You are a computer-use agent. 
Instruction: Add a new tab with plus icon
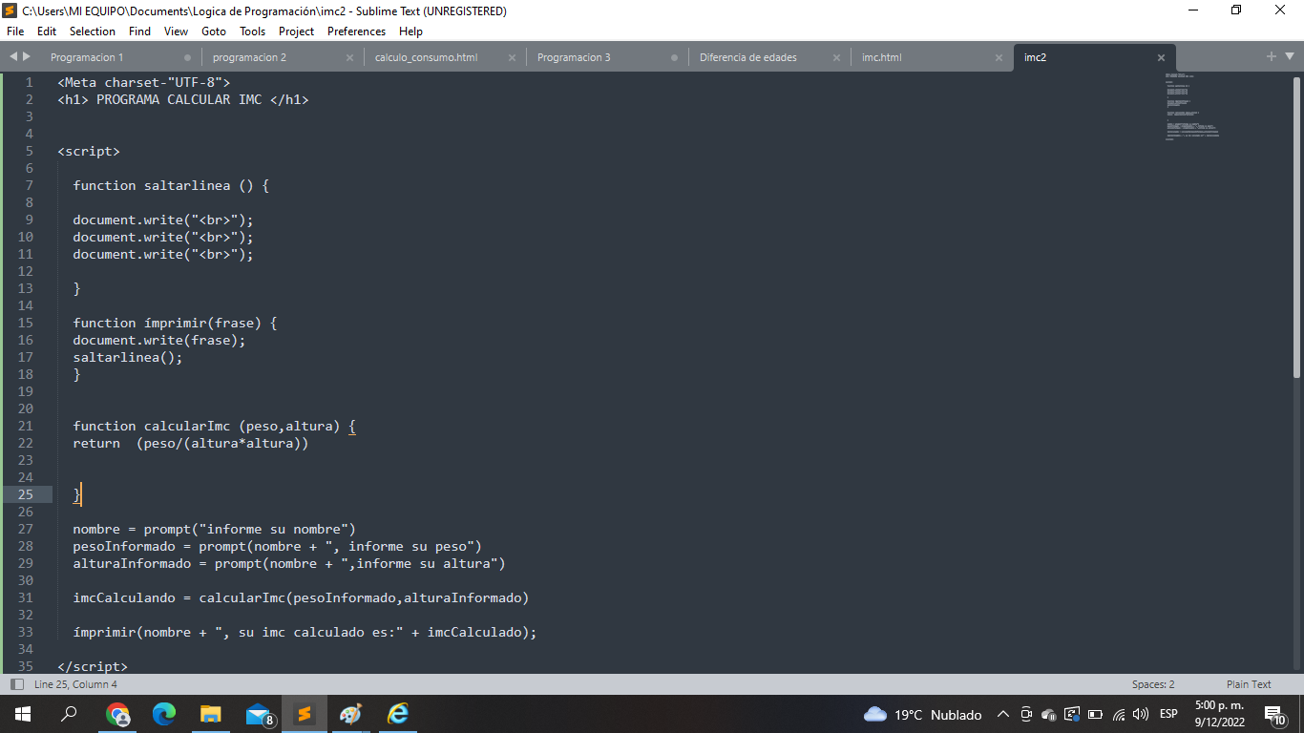tap(1272, 56)
